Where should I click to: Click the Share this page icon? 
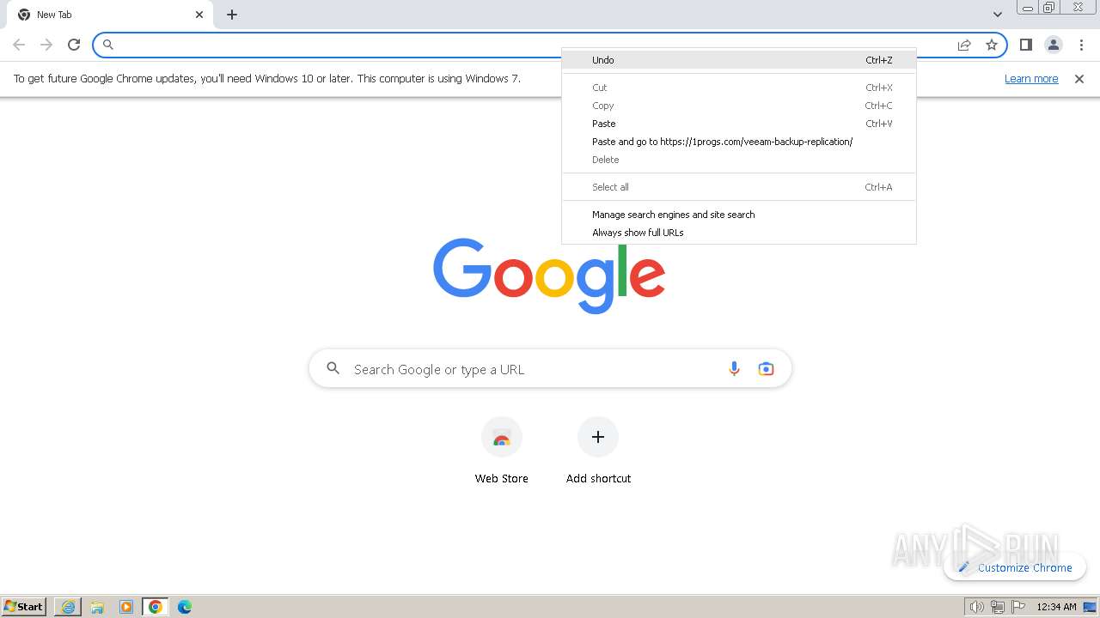tap(964, 45)
